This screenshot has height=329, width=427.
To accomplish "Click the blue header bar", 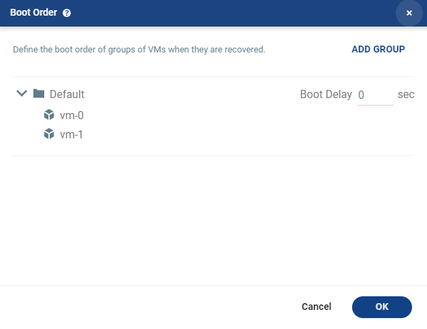I will pos(214,13).
